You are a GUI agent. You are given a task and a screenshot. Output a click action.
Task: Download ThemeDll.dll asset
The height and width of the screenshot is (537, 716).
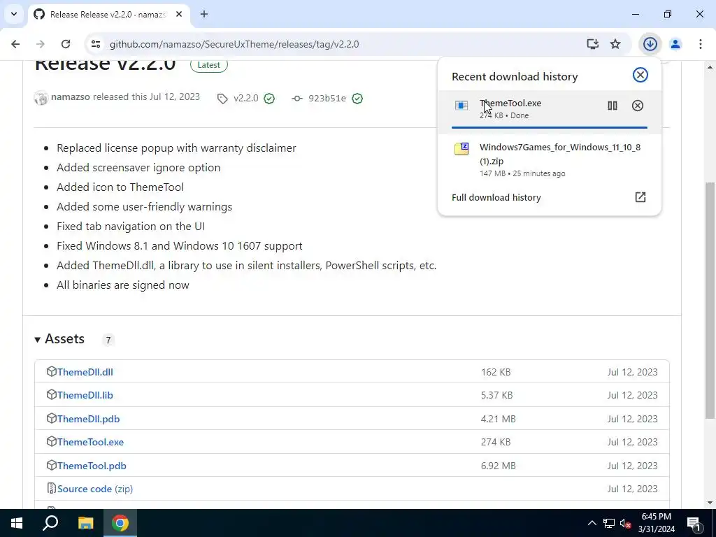pos(85,372)
